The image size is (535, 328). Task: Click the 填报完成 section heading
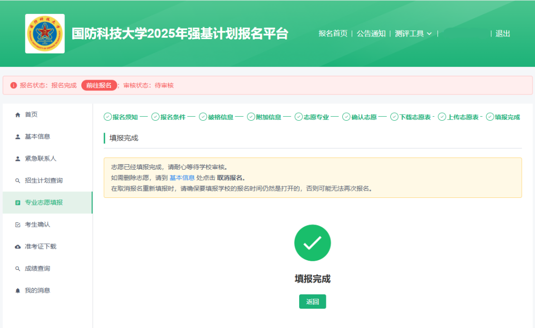(124, 138)
